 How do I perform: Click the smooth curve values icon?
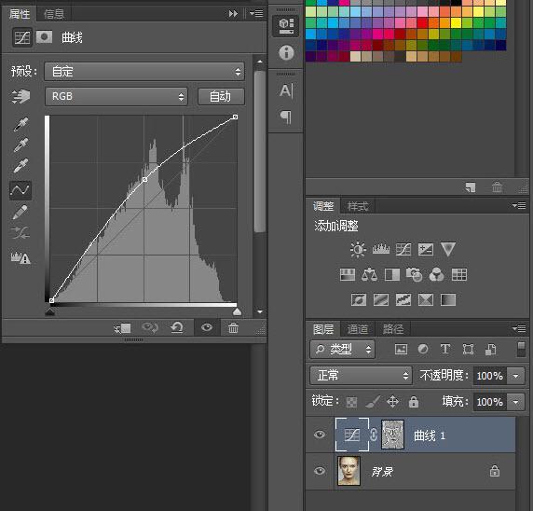(x=20, y=233)
